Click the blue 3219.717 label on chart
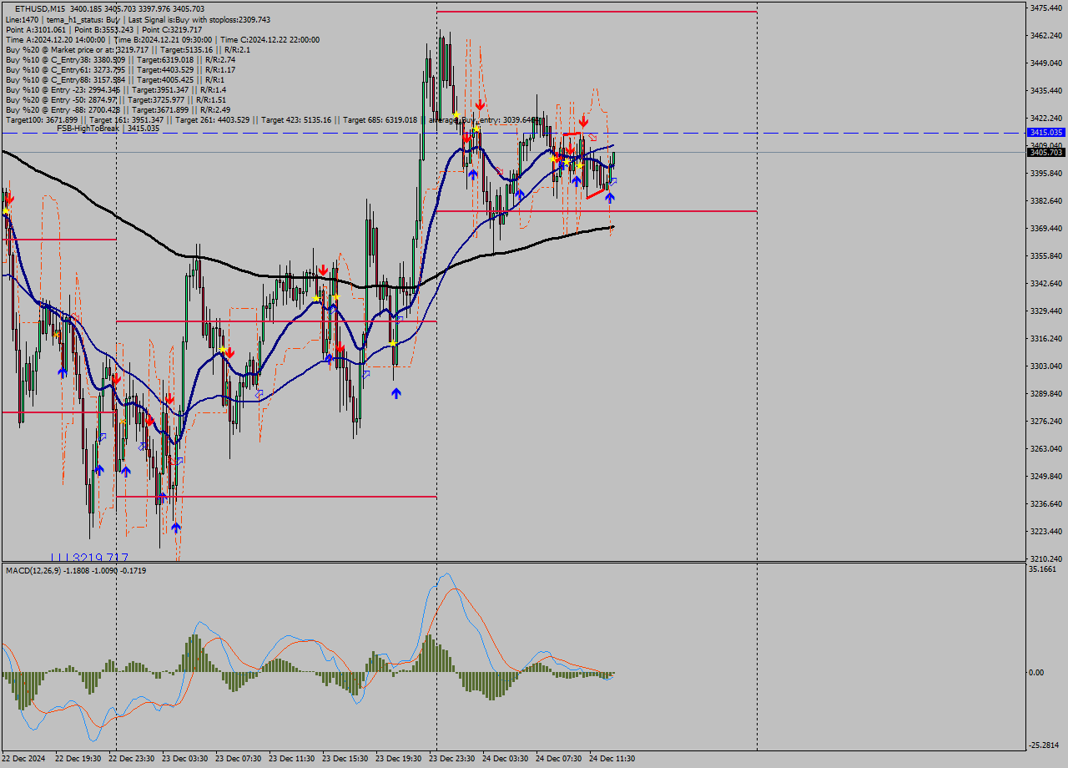This screenshot has height=768, width=1068. pyautogui.click(x=89, y=557)
